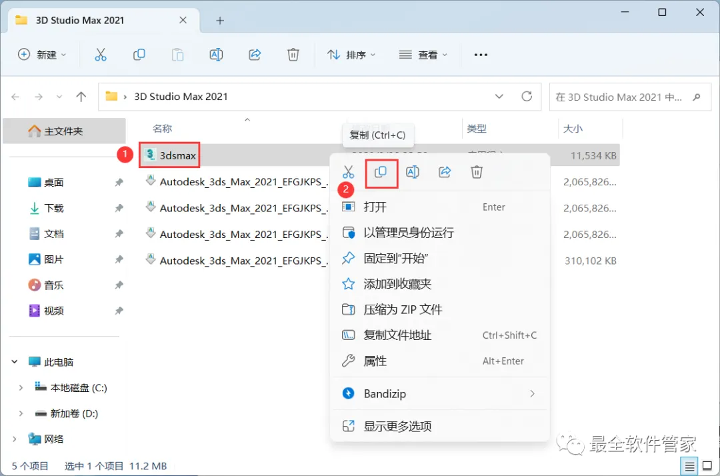The width and height of the screenshot is (720, 476).
Task: Open the recent locations dropdown arrow
Action: 59,97
